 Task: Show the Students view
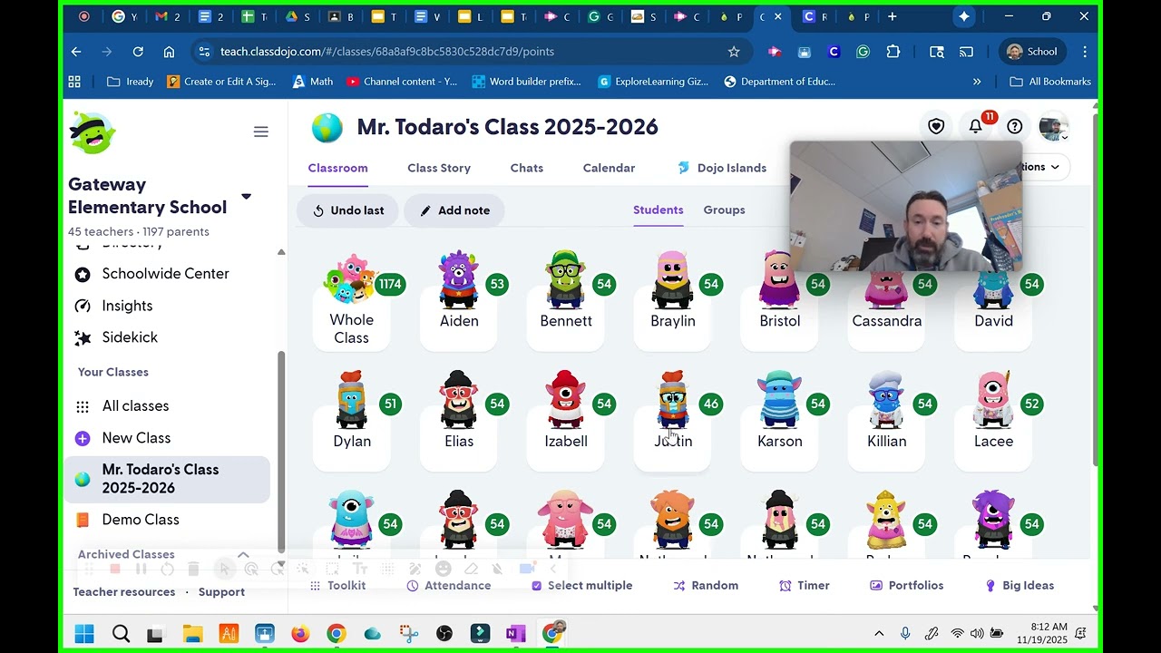[658, 210]
